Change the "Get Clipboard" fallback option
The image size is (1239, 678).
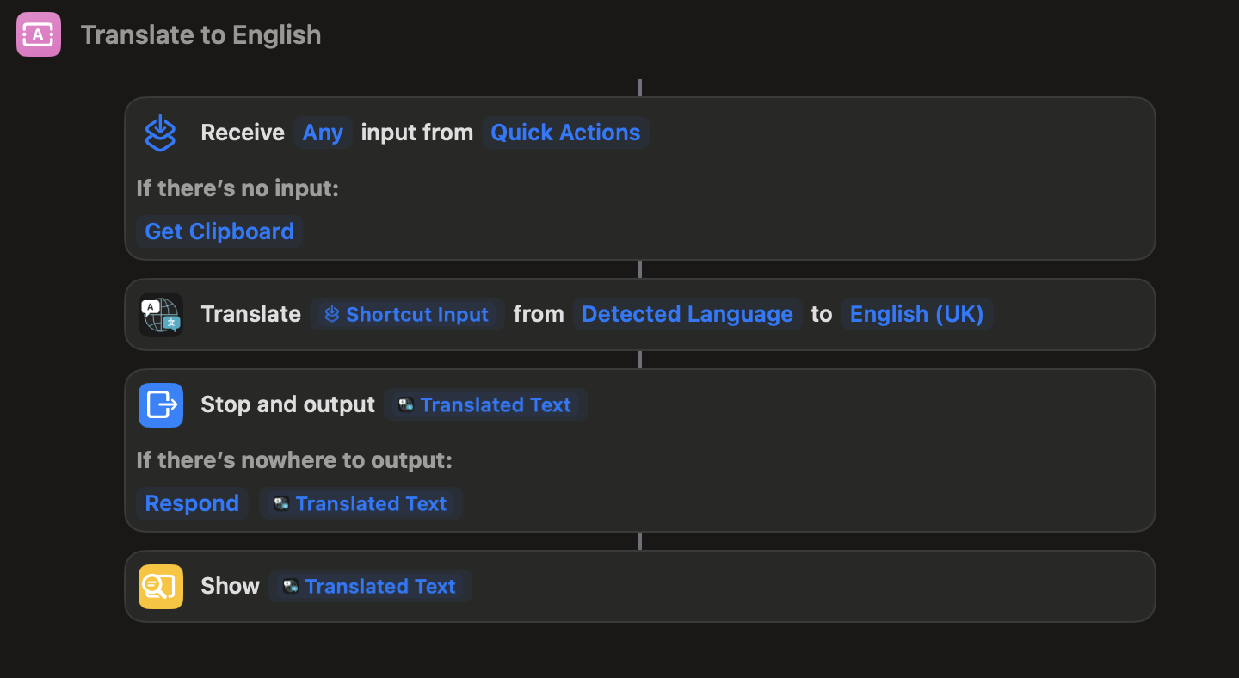coord(219,231)
